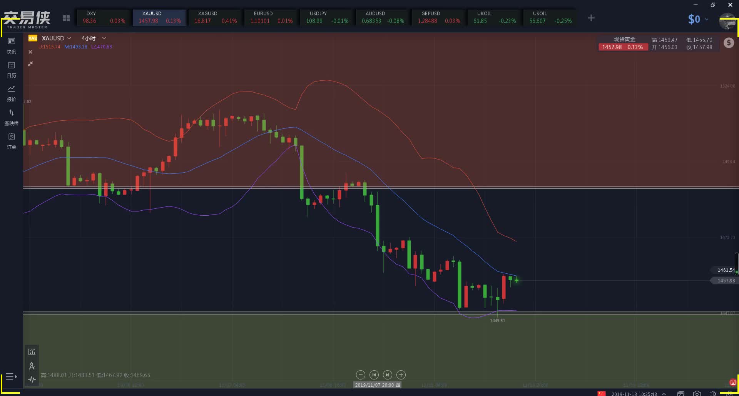
Task: Toggle the muted speaker sound icon
Action: pyautogui.click(x=713, y=393)
